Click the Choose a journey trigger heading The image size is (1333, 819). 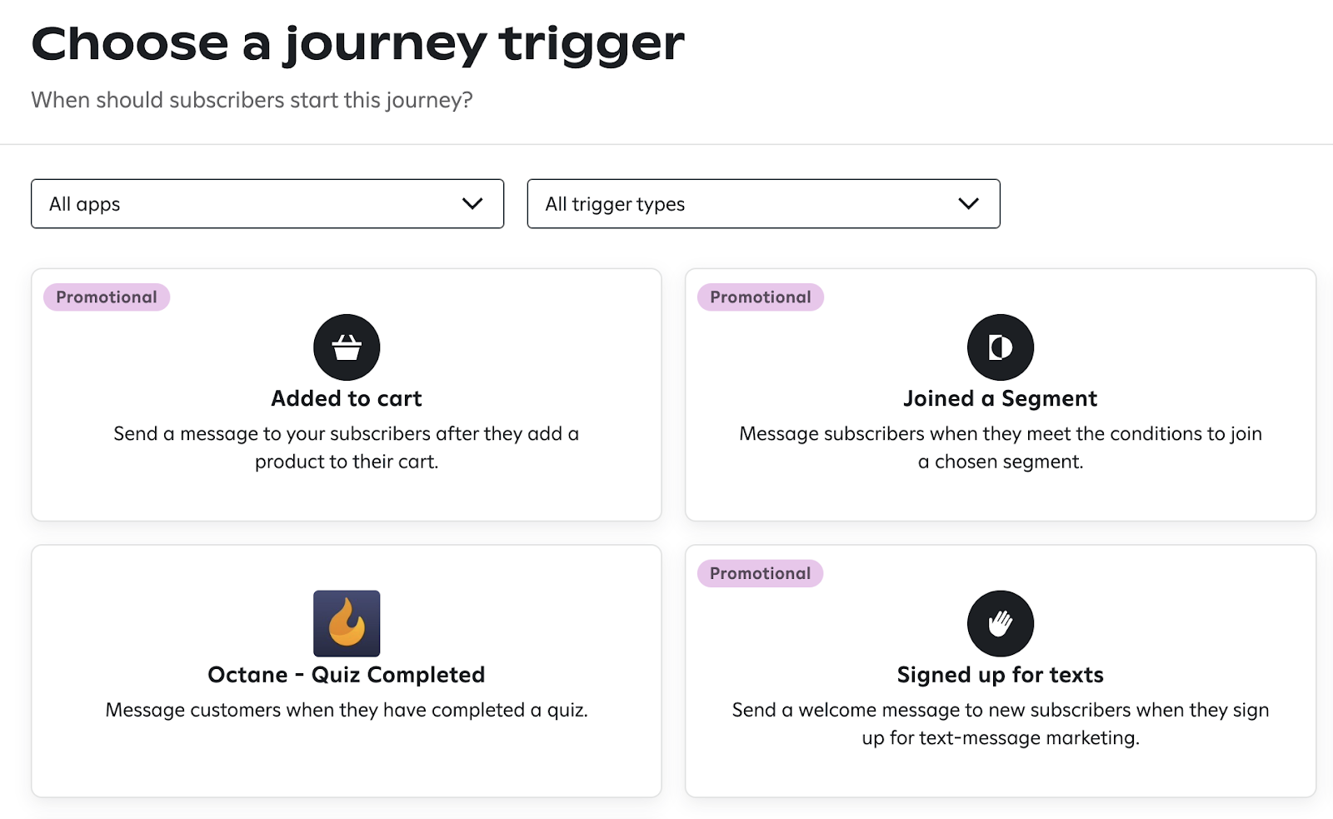358,43
